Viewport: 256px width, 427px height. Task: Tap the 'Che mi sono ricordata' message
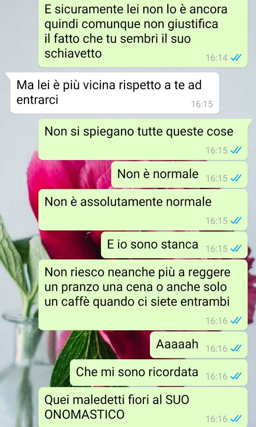pos(159,373)
